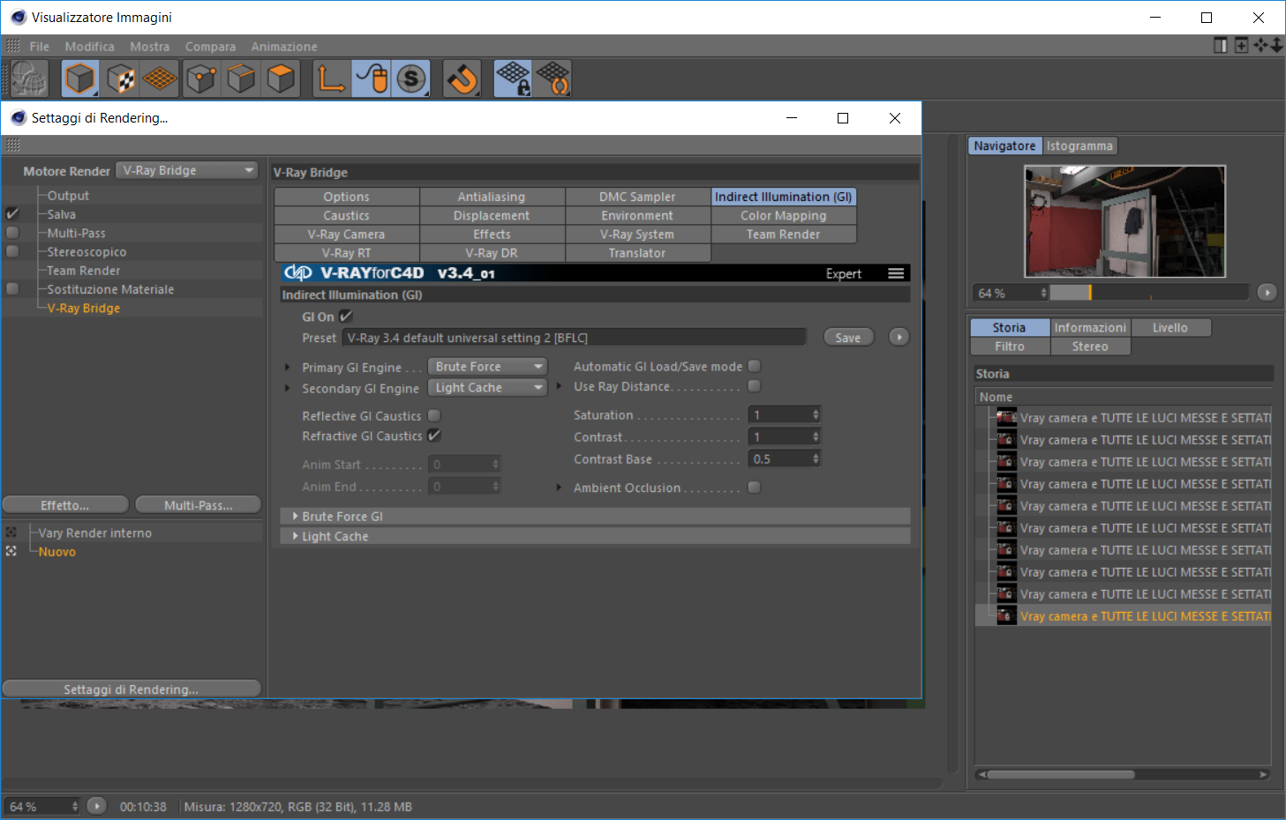Viewport: 1286px width, 820px height.
Task: Open the Secondary GI Engine dropdown
Action: pos(487,388)
